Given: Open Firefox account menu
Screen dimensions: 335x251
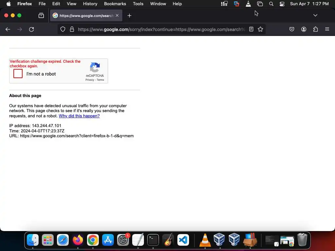Looking at the screenshot, I should click(304, 29).
